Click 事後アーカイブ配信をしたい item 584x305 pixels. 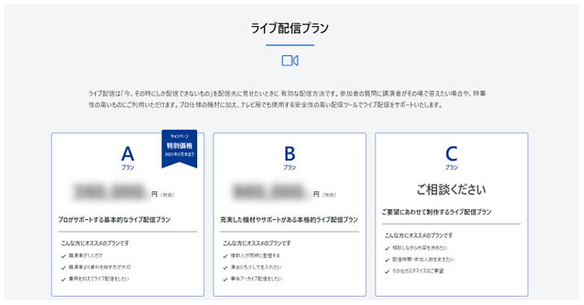coord(256,279)
